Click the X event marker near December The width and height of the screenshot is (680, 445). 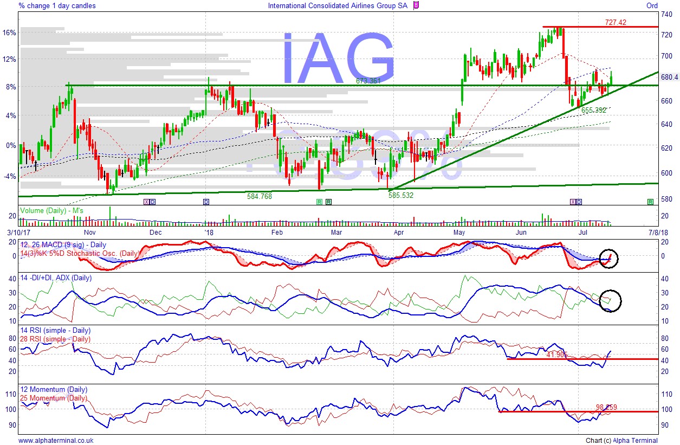point(146,202)
